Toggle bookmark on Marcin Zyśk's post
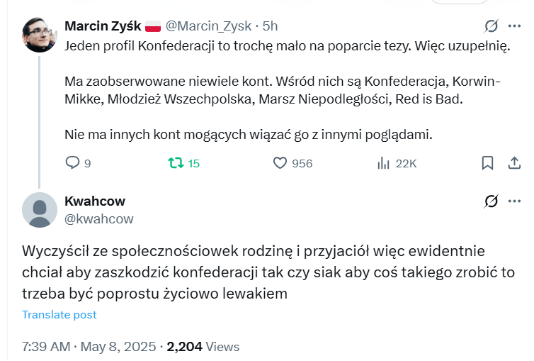 [487, 163]
